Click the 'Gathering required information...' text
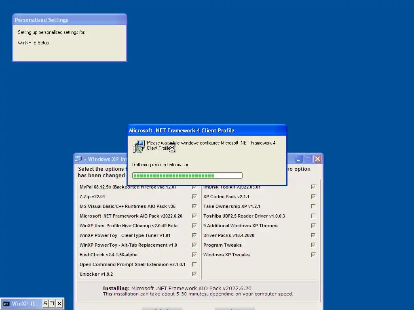This screenshot has height=310, width=414. point(163,165)
